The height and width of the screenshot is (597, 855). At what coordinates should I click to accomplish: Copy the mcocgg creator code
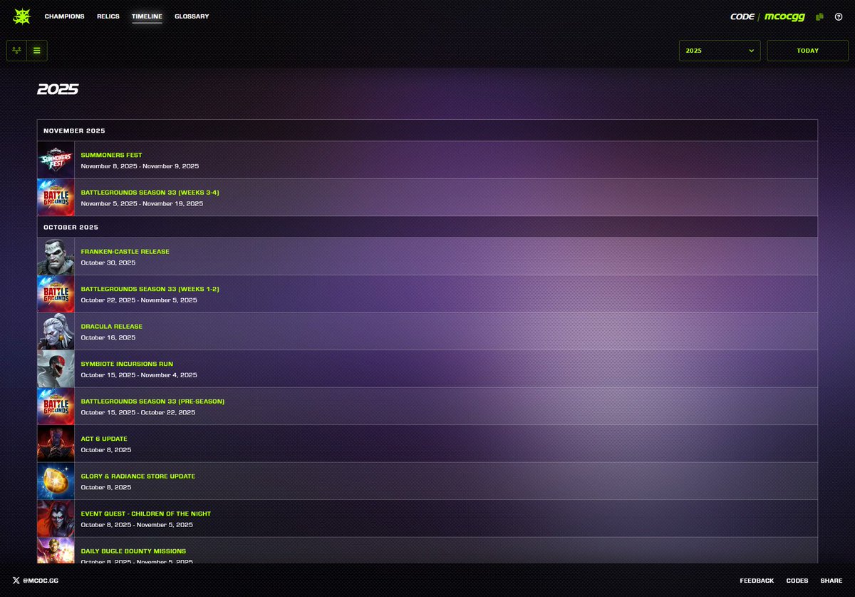[x=820, y=16]
